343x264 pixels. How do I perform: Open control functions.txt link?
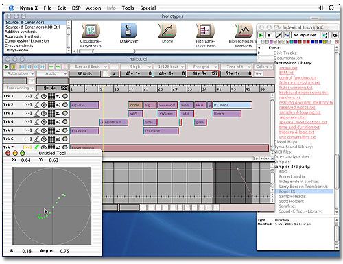pyautogui.click(x=298, y=77)
